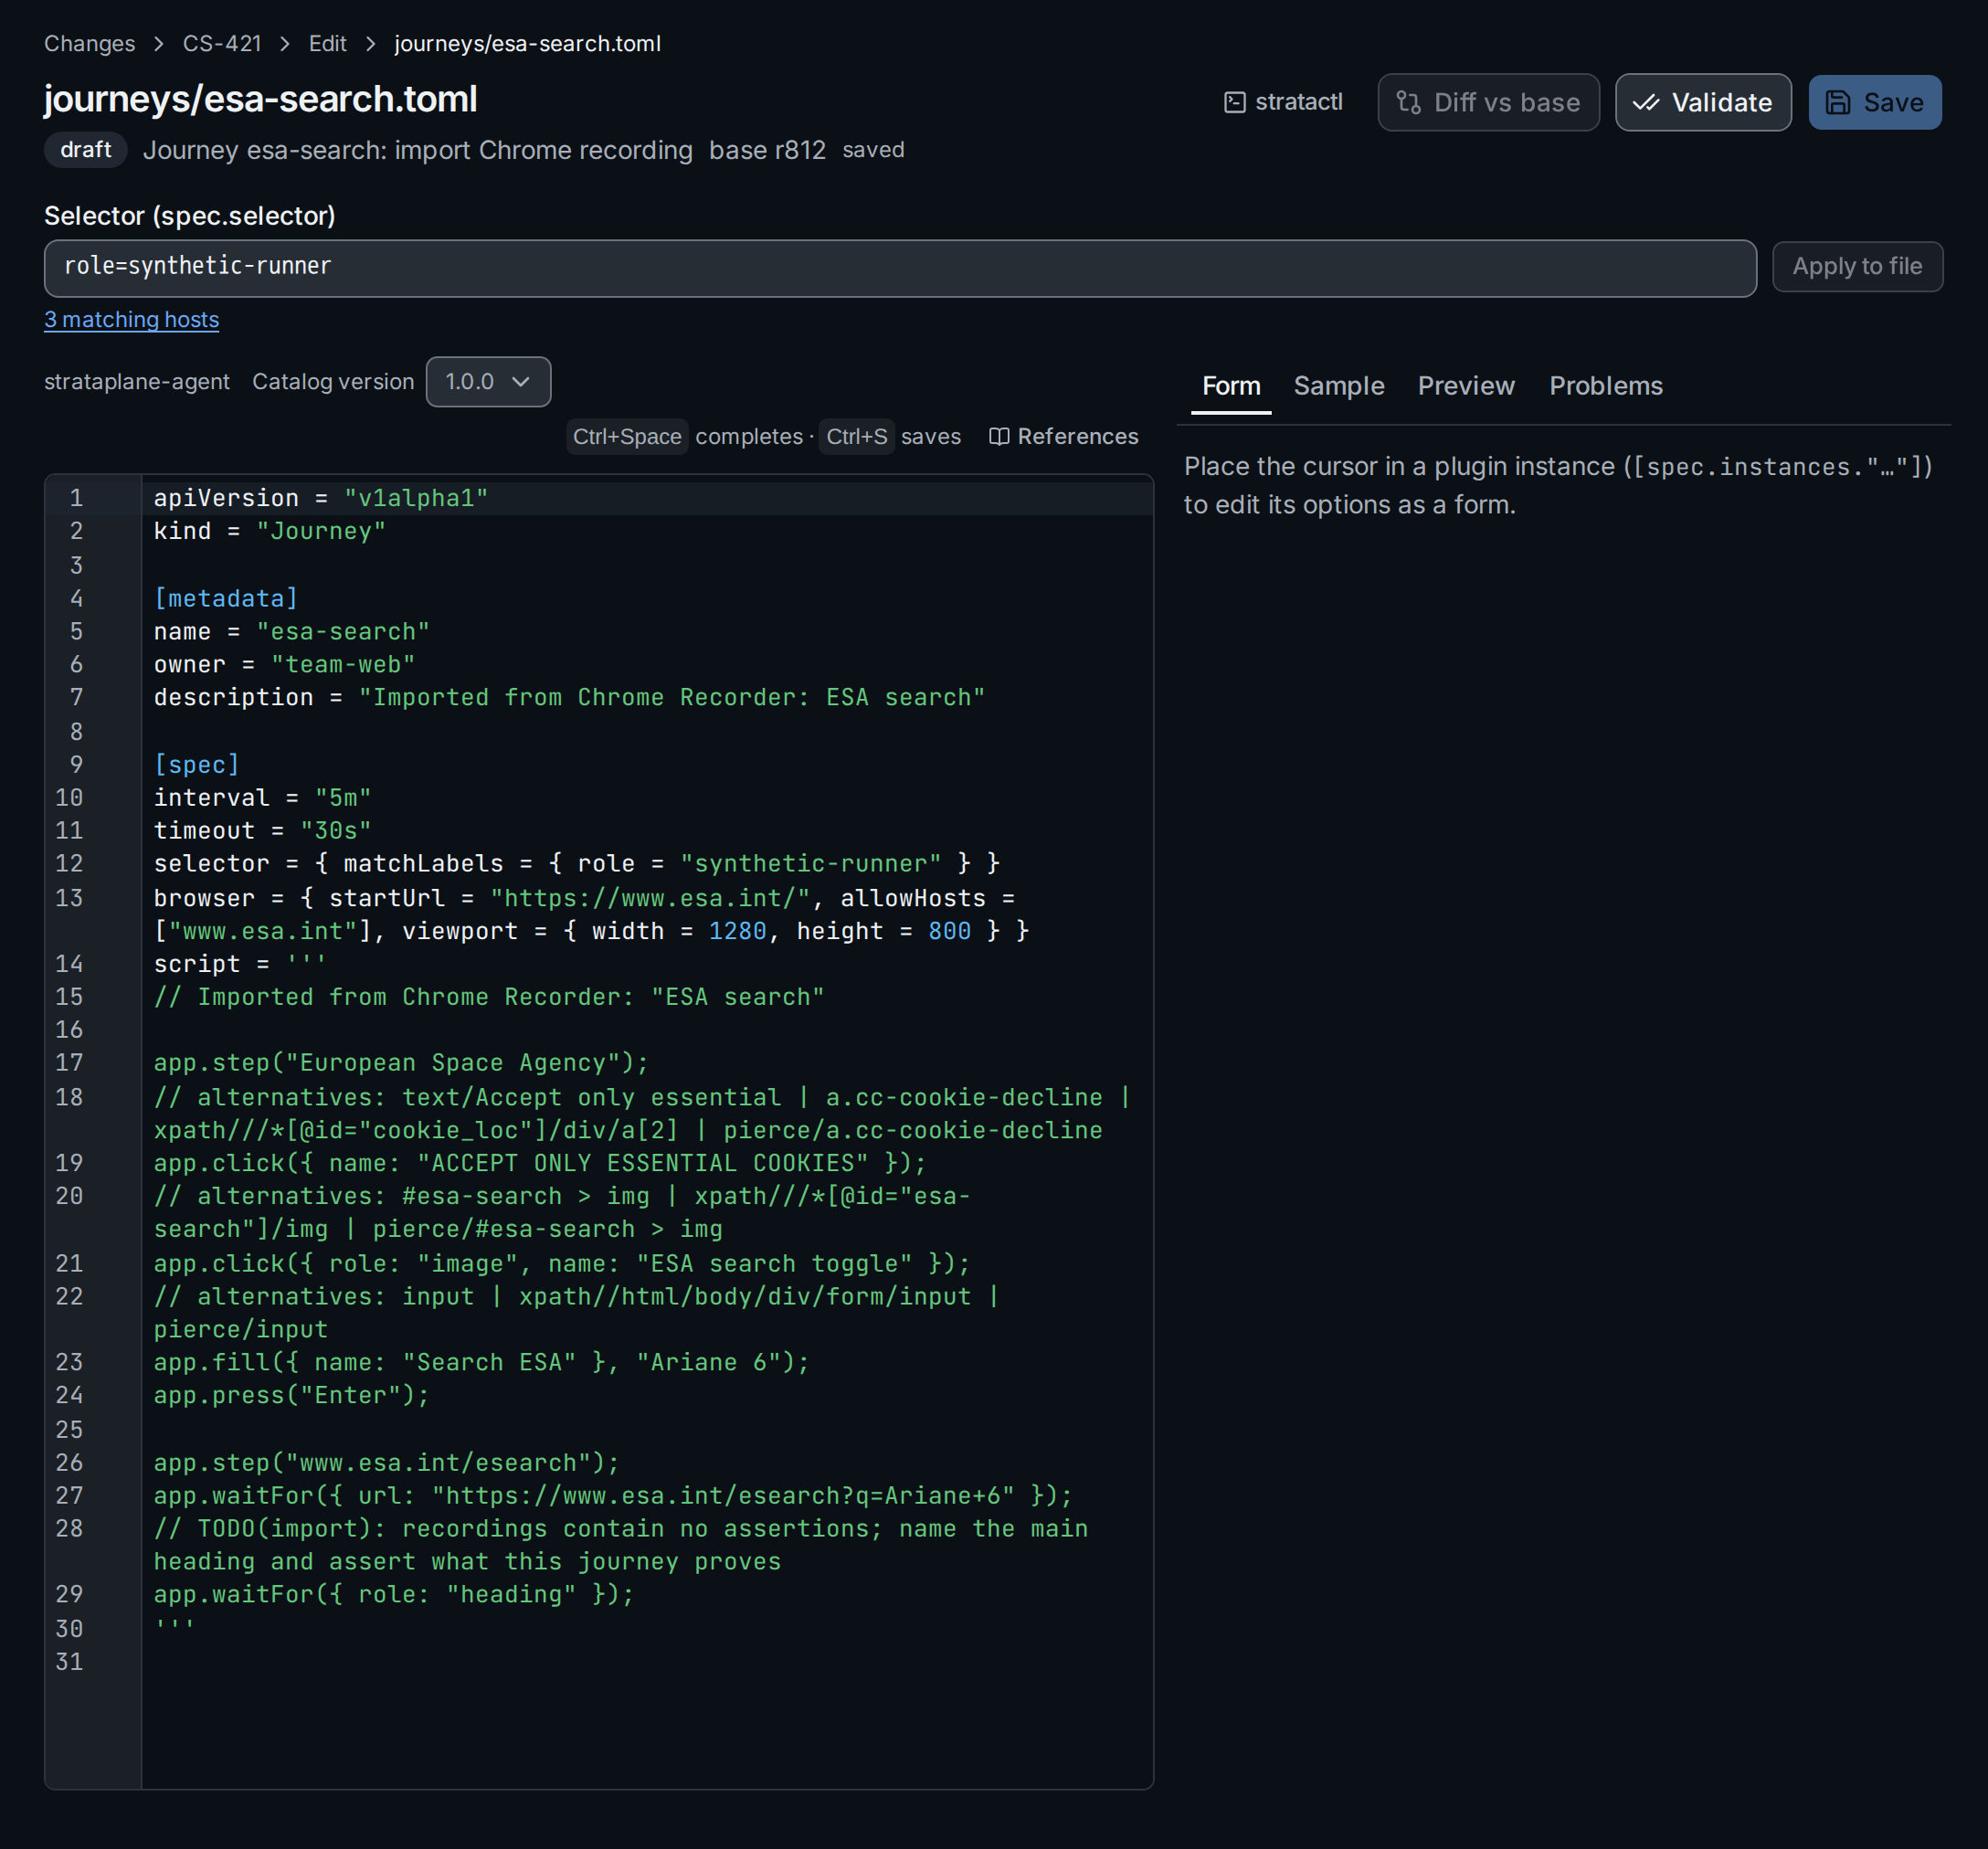
Task: Click the floppy disk icon in the Save button
Action: pos(1838,102)
